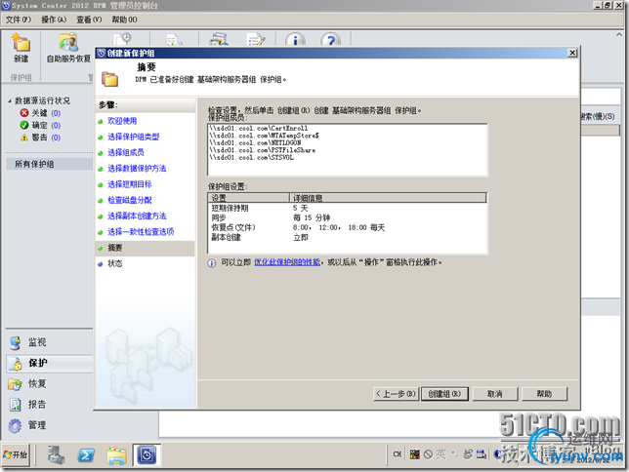Close the 创建新保护组 dialog

coord(572,53)
